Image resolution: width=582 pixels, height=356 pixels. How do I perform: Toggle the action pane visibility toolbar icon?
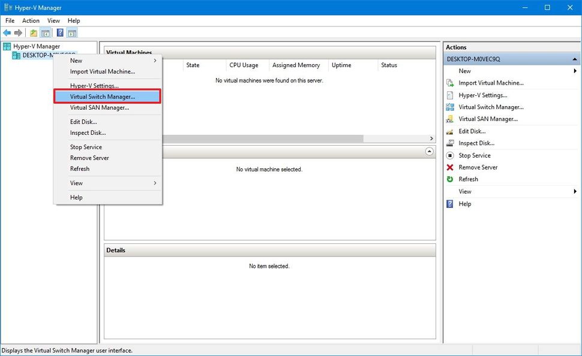(72, 32)
